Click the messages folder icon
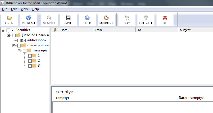 click(29, 50)
